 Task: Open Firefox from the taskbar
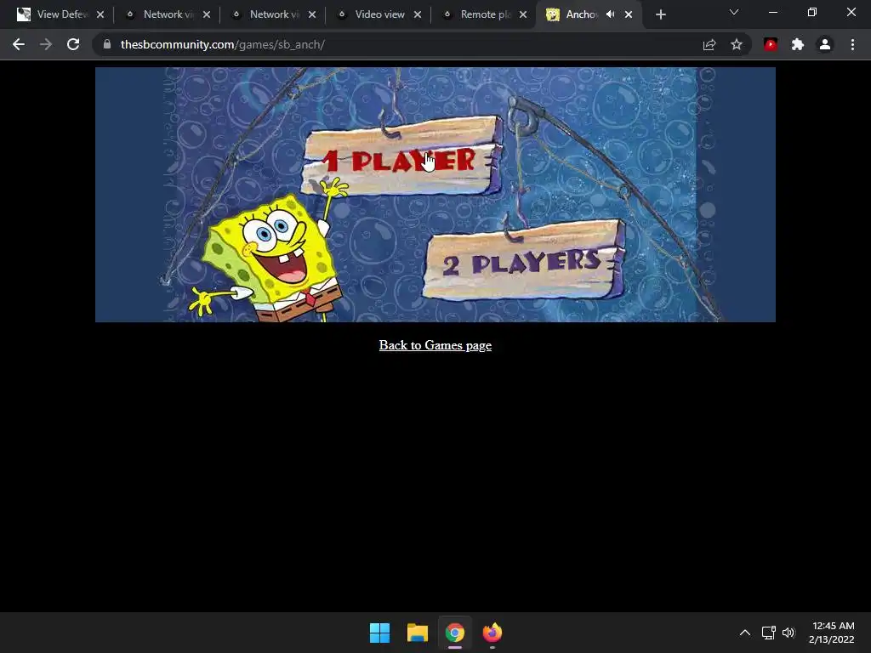(492, 633)
